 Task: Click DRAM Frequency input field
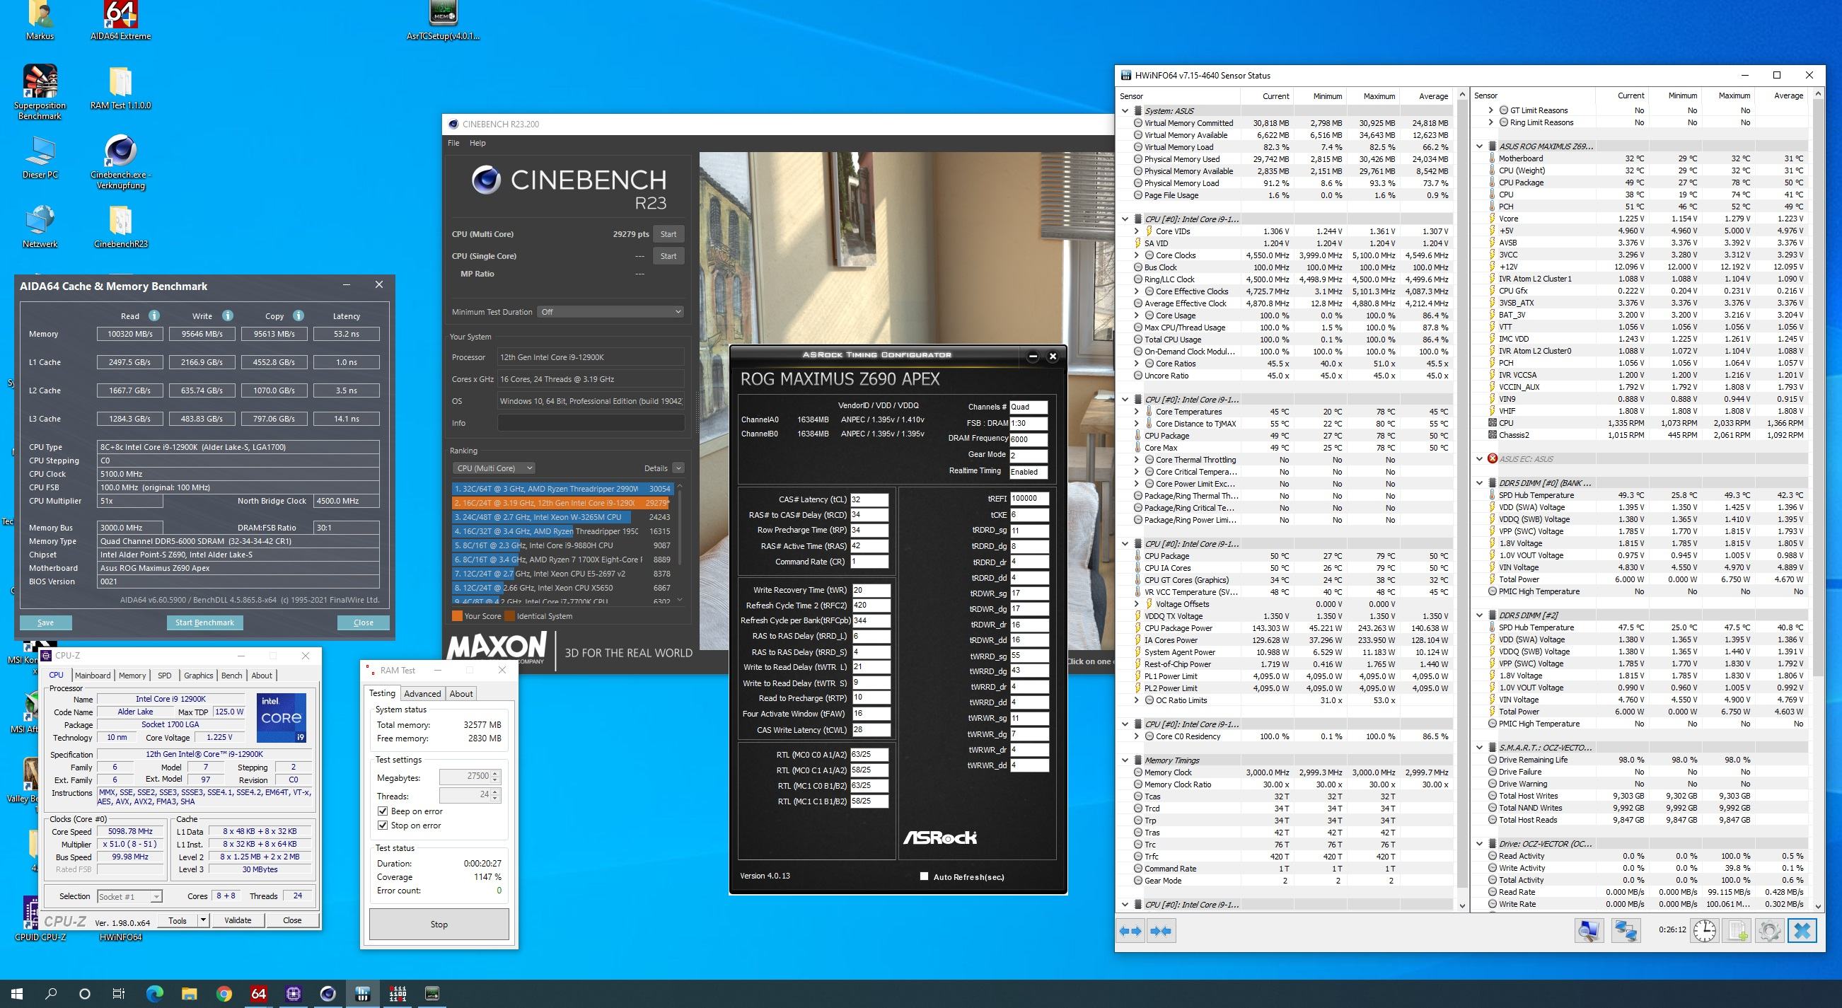coord(1029,439)
